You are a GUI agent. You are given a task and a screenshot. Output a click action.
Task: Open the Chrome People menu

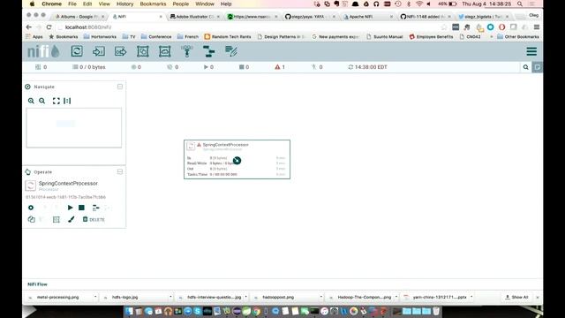[x=180, y=4]
